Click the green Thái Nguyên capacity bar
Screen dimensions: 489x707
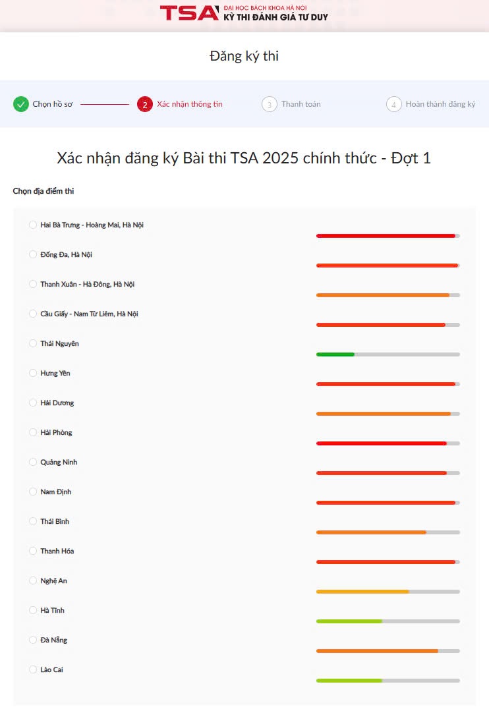(335, 354)
